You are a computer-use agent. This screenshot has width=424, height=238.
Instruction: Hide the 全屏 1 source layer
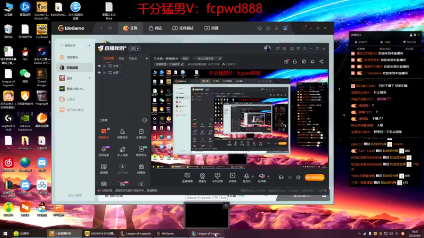click(x=99, y=72)
